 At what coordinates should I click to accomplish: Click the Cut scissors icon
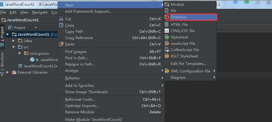(x=61, y=19)
